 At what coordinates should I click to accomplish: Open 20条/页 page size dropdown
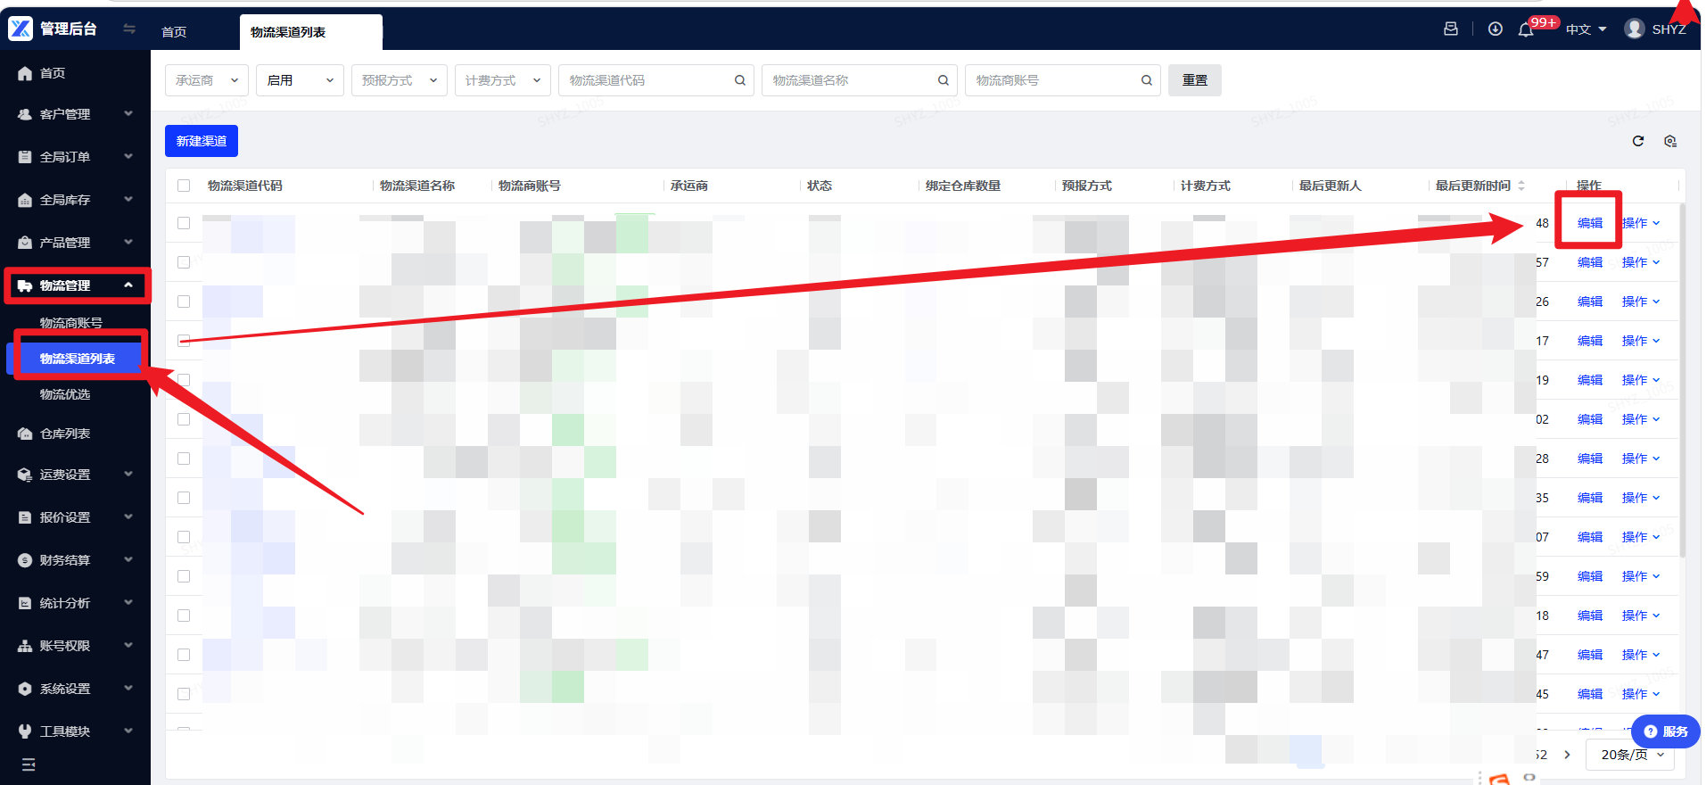click(x=1631, y=755)
